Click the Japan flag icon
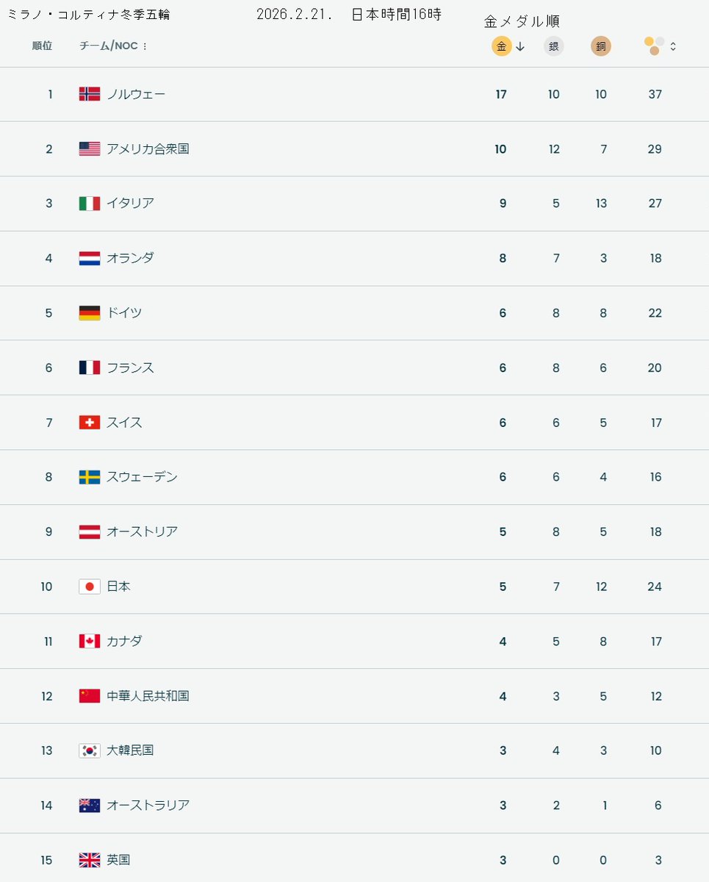Image resolution: width=709 pixels, height=882 pixels. coord(90,587)
